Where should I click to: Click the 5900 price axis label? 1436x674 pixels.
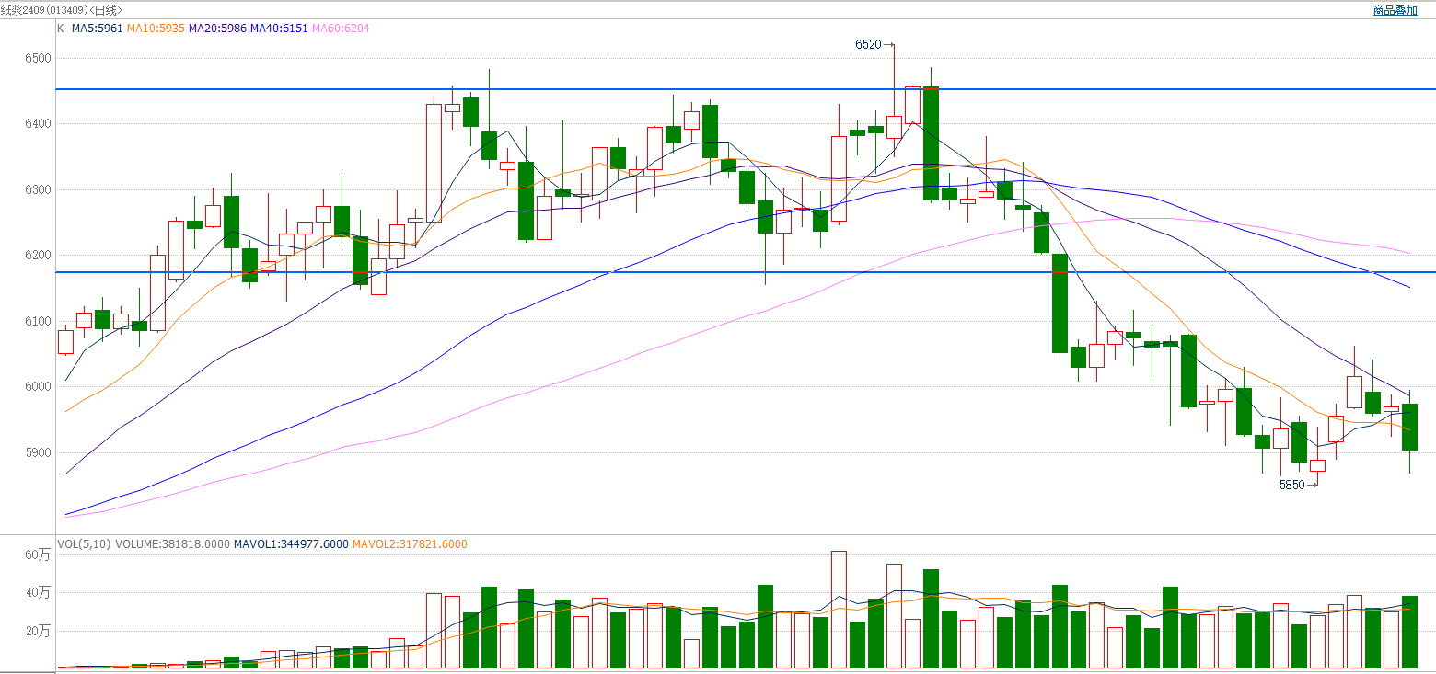(39, 452)
